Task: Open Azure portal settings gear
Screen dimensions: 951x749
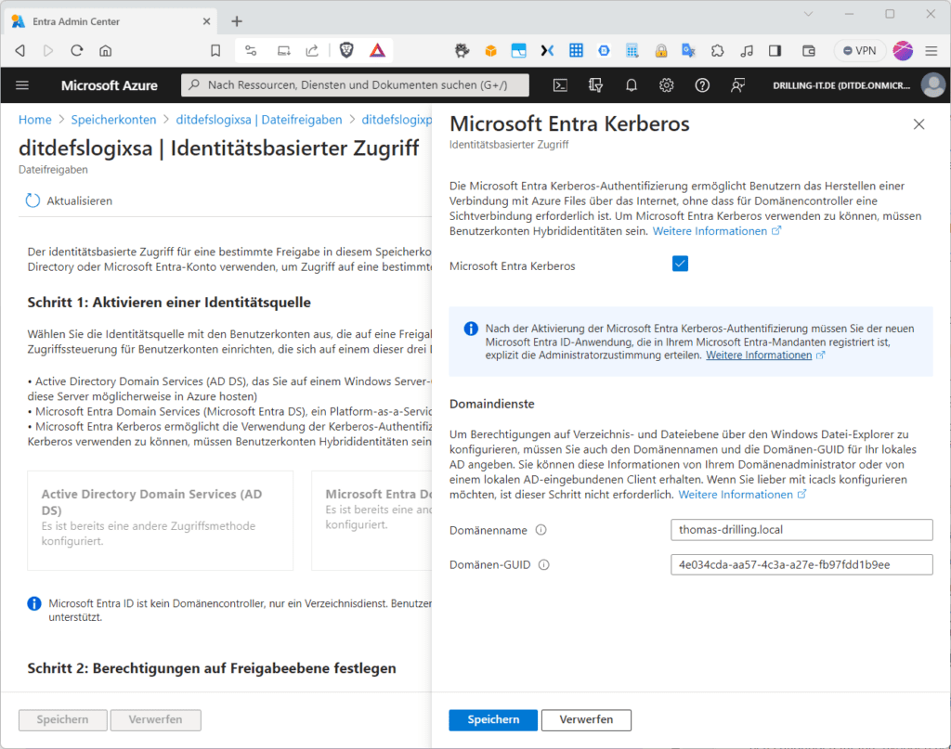Action: pyautogui.click(x=667, y=85)
